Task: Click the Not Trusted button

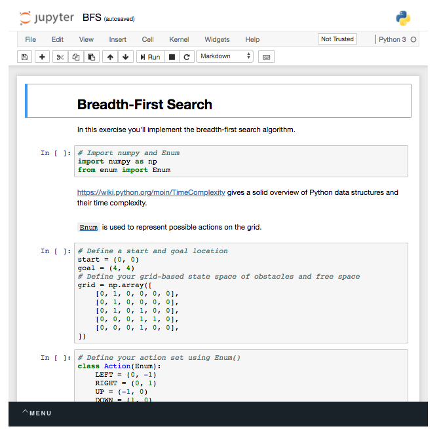Action: 337,39
